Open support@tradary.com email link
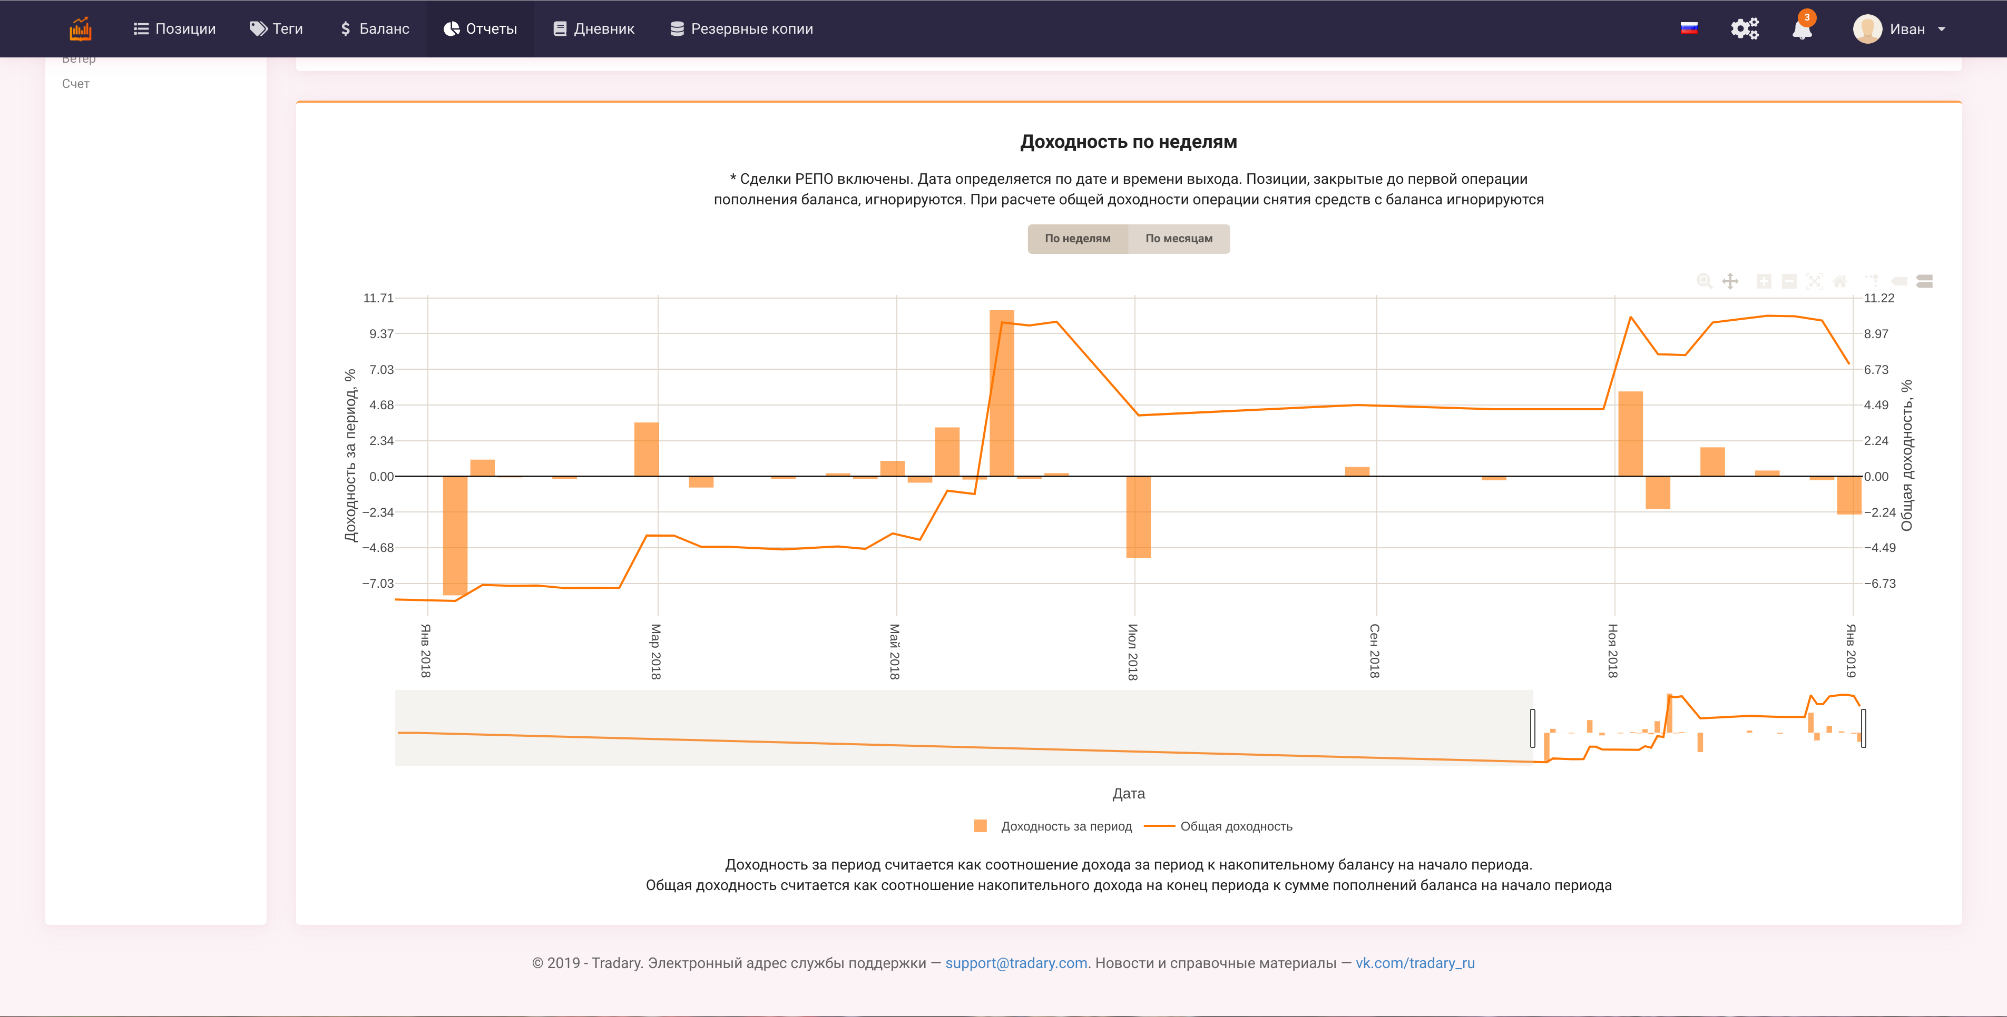Viewport: 2007px width, 1017px height. click(1016, 963)
